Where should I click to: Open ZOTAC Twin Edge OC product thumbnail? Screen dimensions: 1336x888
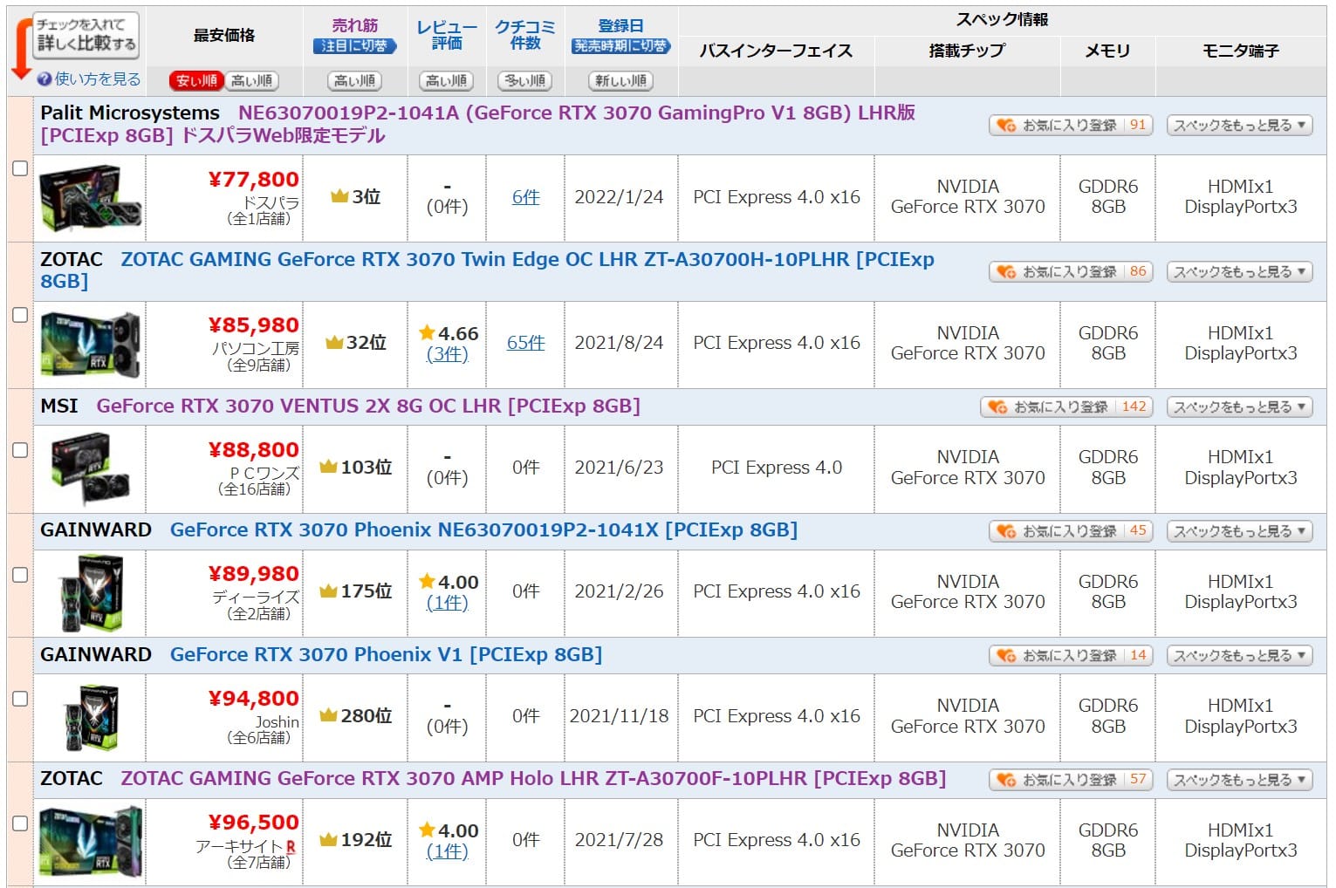click(x=91, y=345)
